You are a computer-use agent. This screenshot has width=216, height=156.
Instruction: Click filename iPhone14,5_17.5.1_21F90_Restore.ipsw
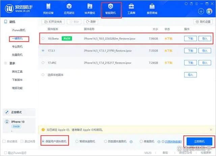point(108,51)
